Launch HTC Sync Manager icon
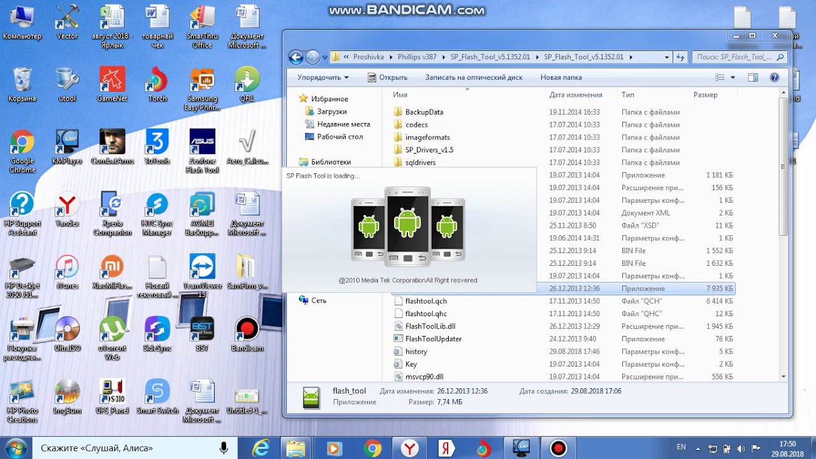Viewport: 816px width, 459px height. 157,214
